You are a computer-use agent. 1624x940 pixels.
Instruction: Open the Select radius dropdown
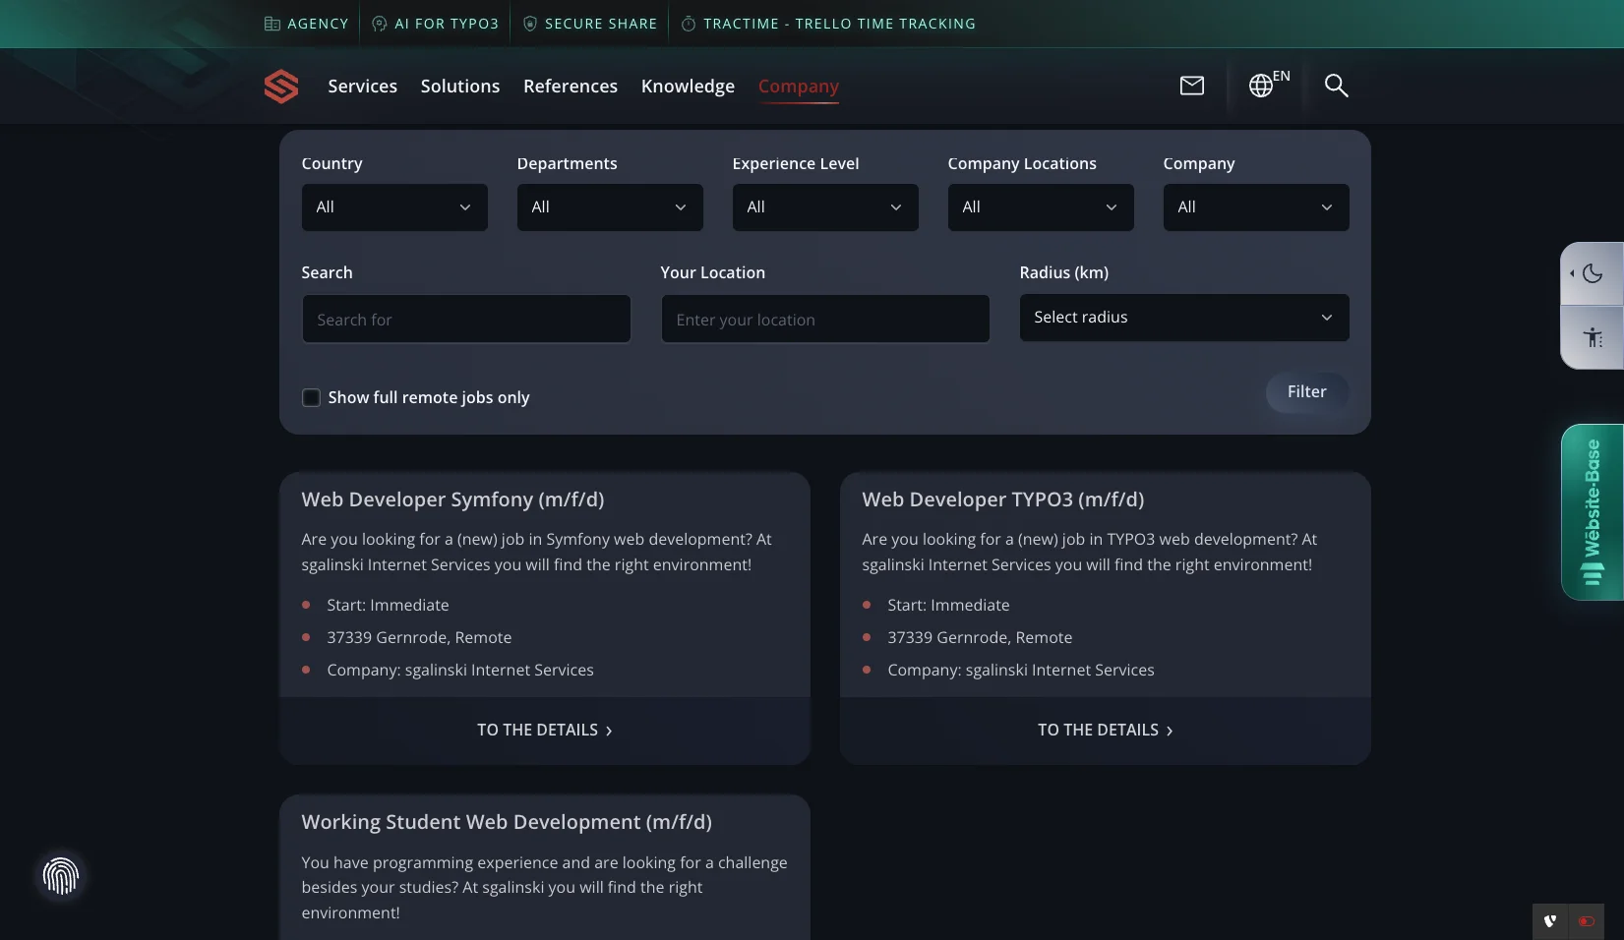click(1184, 318)
